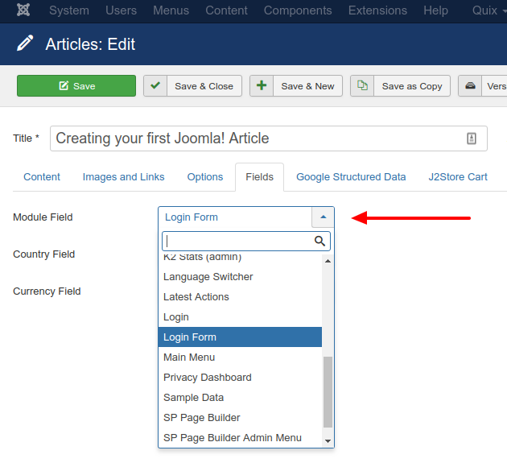This screenshot has height=467, width=507.
Task: Open the Extensions menu
Action: pyautogui.click(x=377, y=10)
